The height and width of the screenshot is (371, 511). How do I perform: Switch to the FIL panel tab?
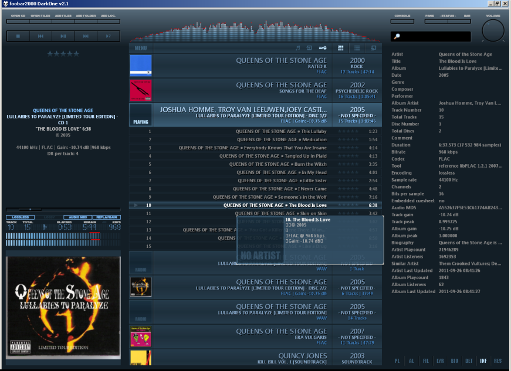(426, 361)
